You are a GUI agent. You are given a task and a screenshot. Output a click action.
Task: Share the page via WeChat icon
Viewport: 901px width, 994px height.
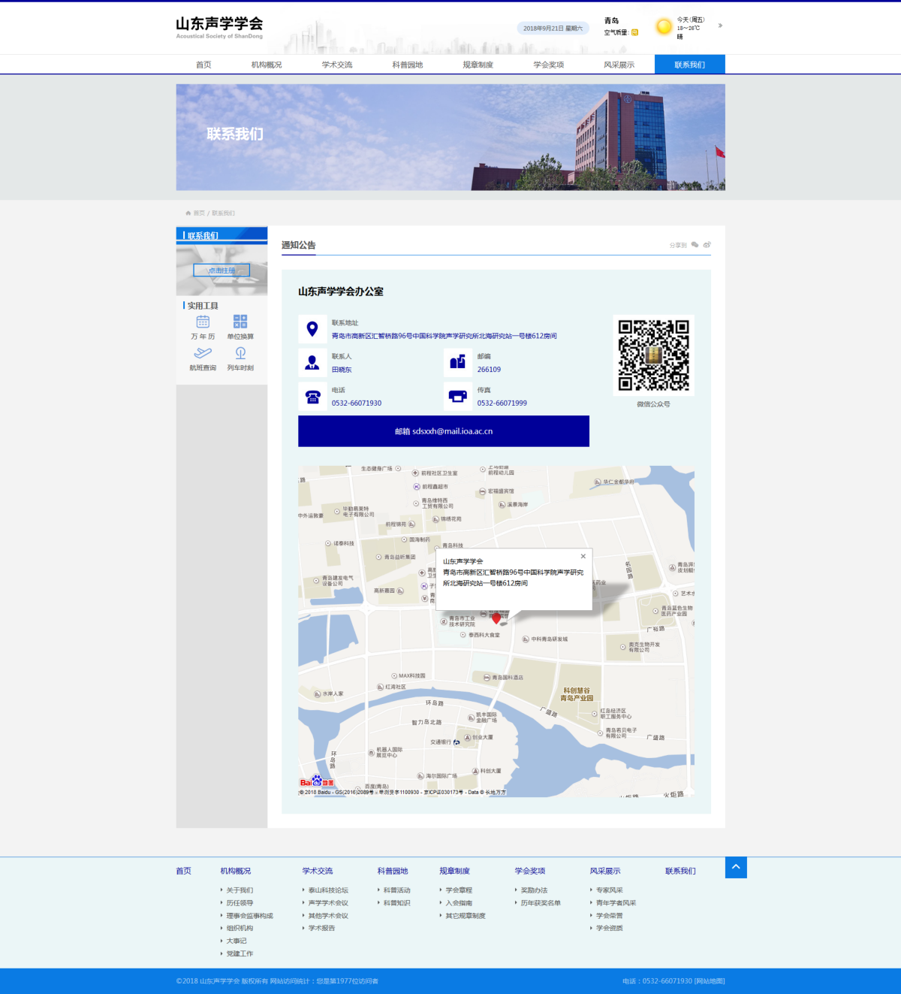[695, 245]
